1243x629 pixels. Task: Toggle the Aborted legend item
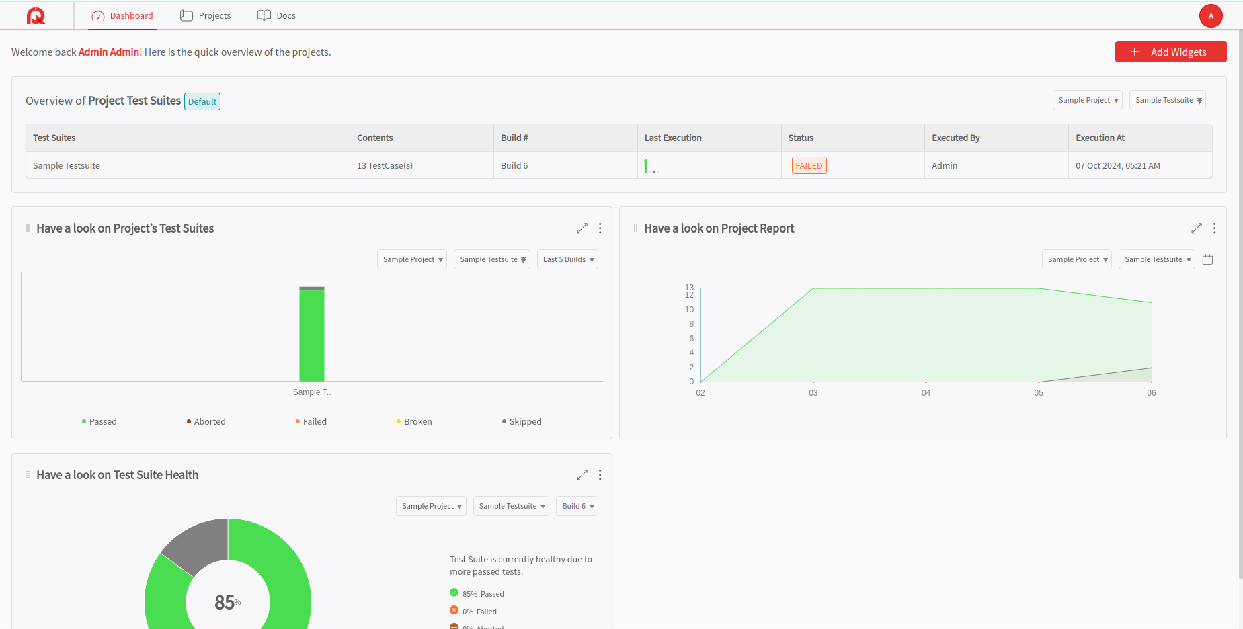(206, 421)
